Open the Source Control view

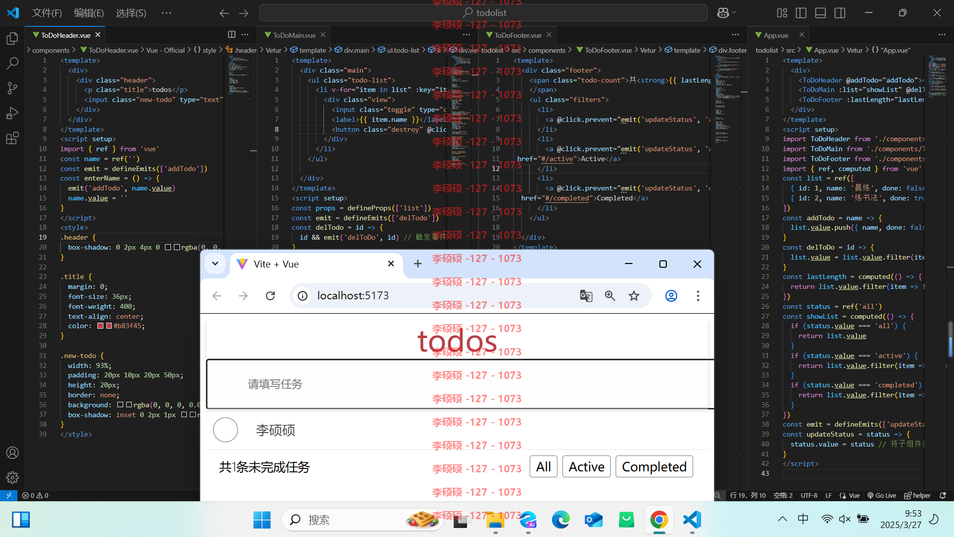(x=12, y=88)
